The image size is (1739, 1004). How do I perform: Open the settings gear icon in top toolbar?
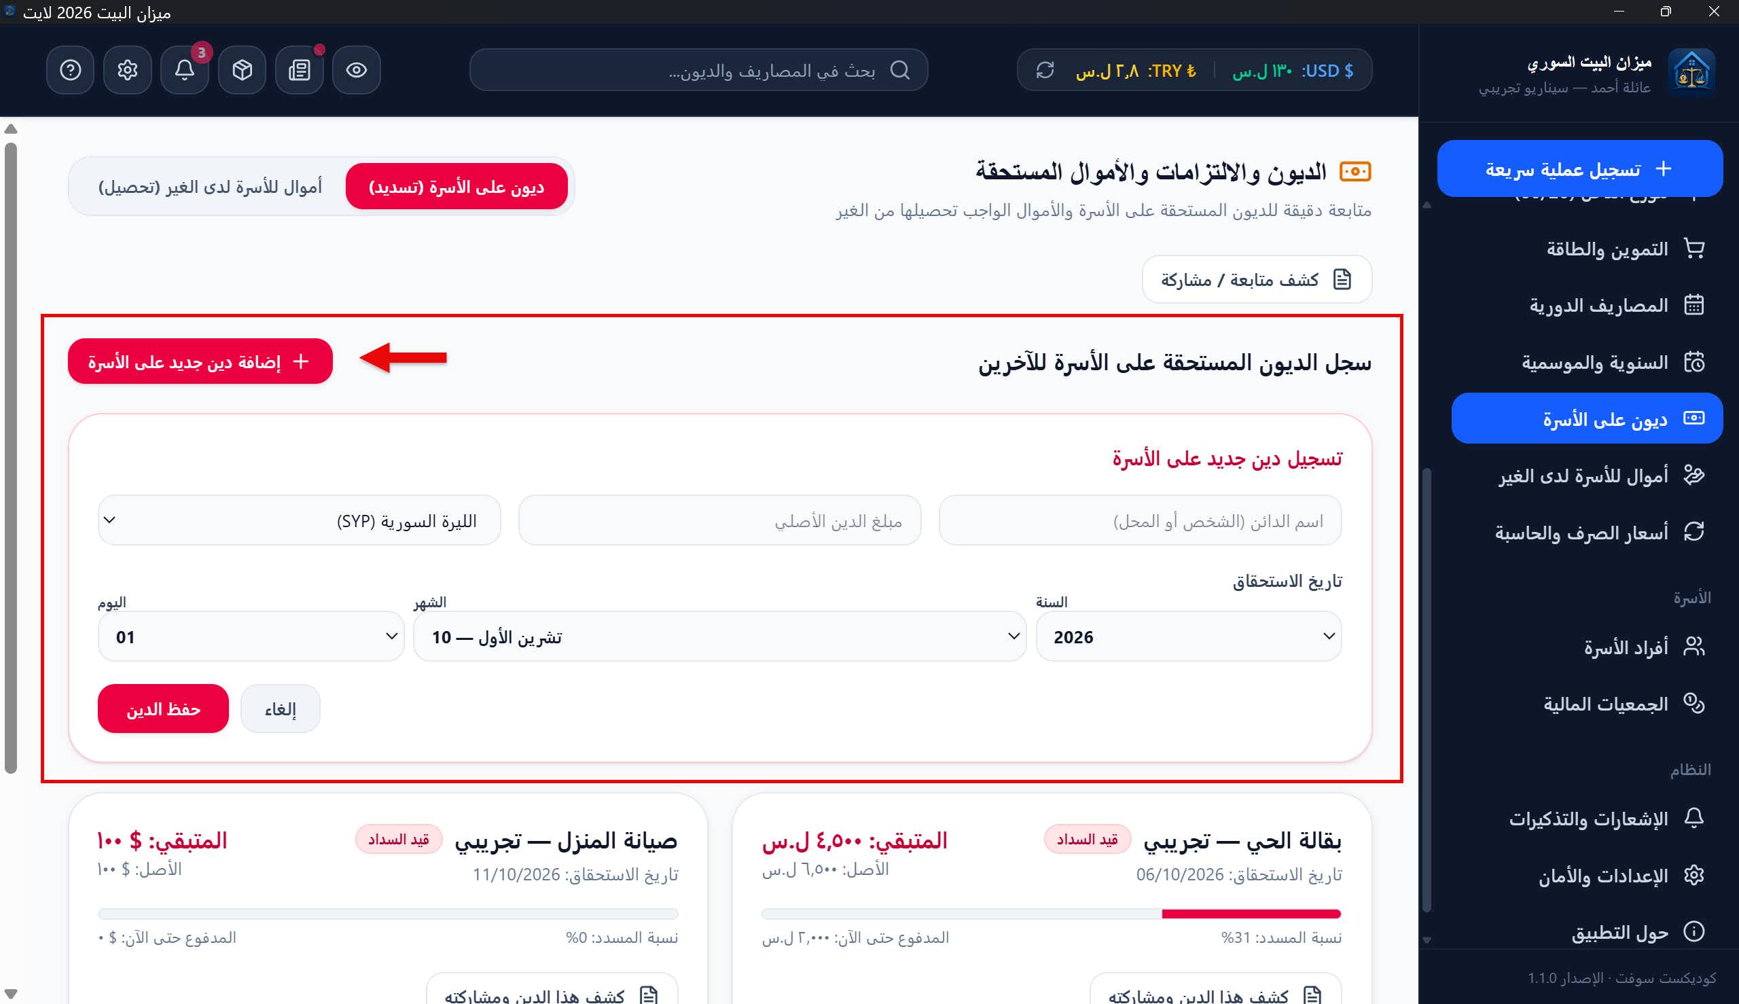(128, 70)
